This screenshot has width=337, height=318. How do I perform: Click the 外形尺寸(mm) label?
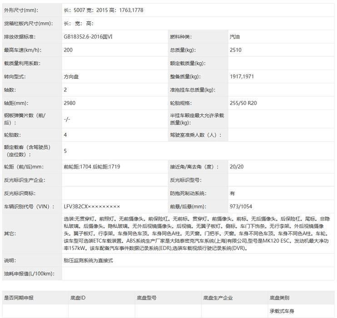tap(21, 10)
